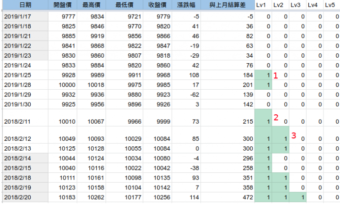Select the 開盤價 column header

[x=62, y=5]
